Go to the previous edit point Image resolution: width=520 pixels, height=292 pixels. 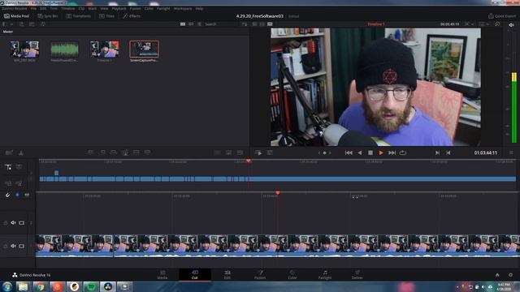448,152
